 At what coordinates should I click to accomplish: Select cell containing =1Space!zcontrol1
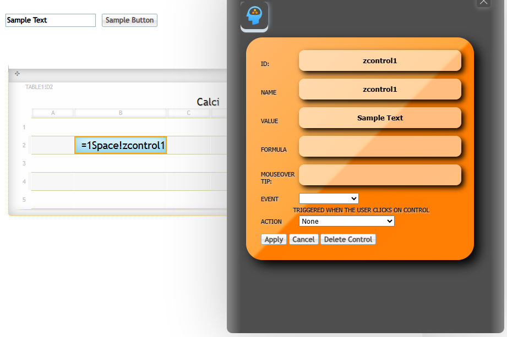point(121,145)
